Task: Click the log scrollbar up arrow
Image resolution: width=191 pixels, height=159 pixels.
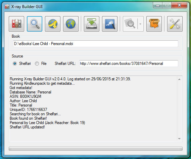Action: click(179, 79)
